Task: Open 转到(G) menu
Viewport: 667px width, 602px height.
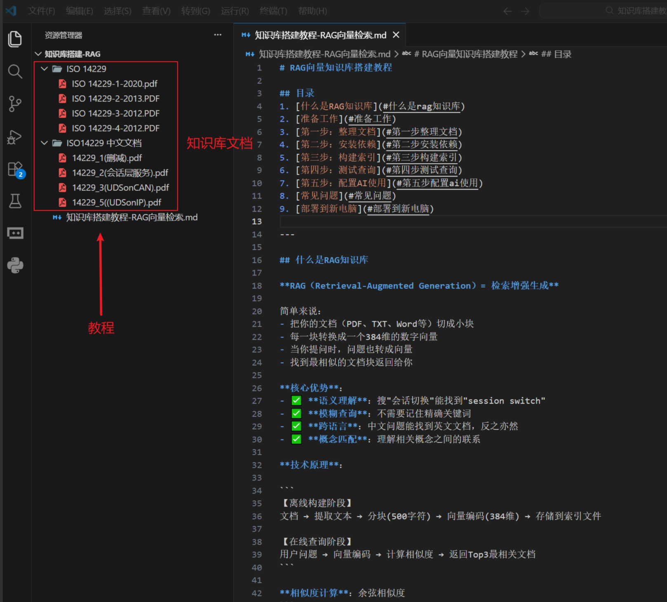Action: coord(196,11)
